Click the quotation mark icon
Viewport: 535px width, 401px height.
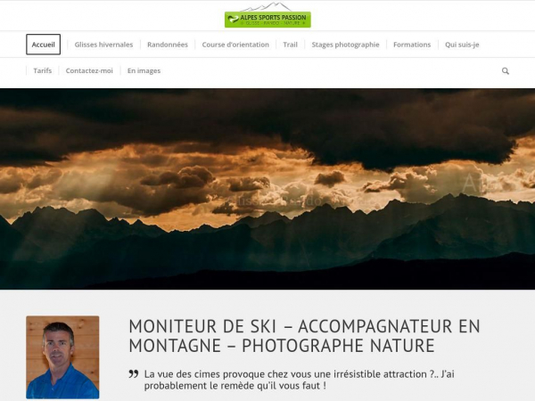coord(134,374)
